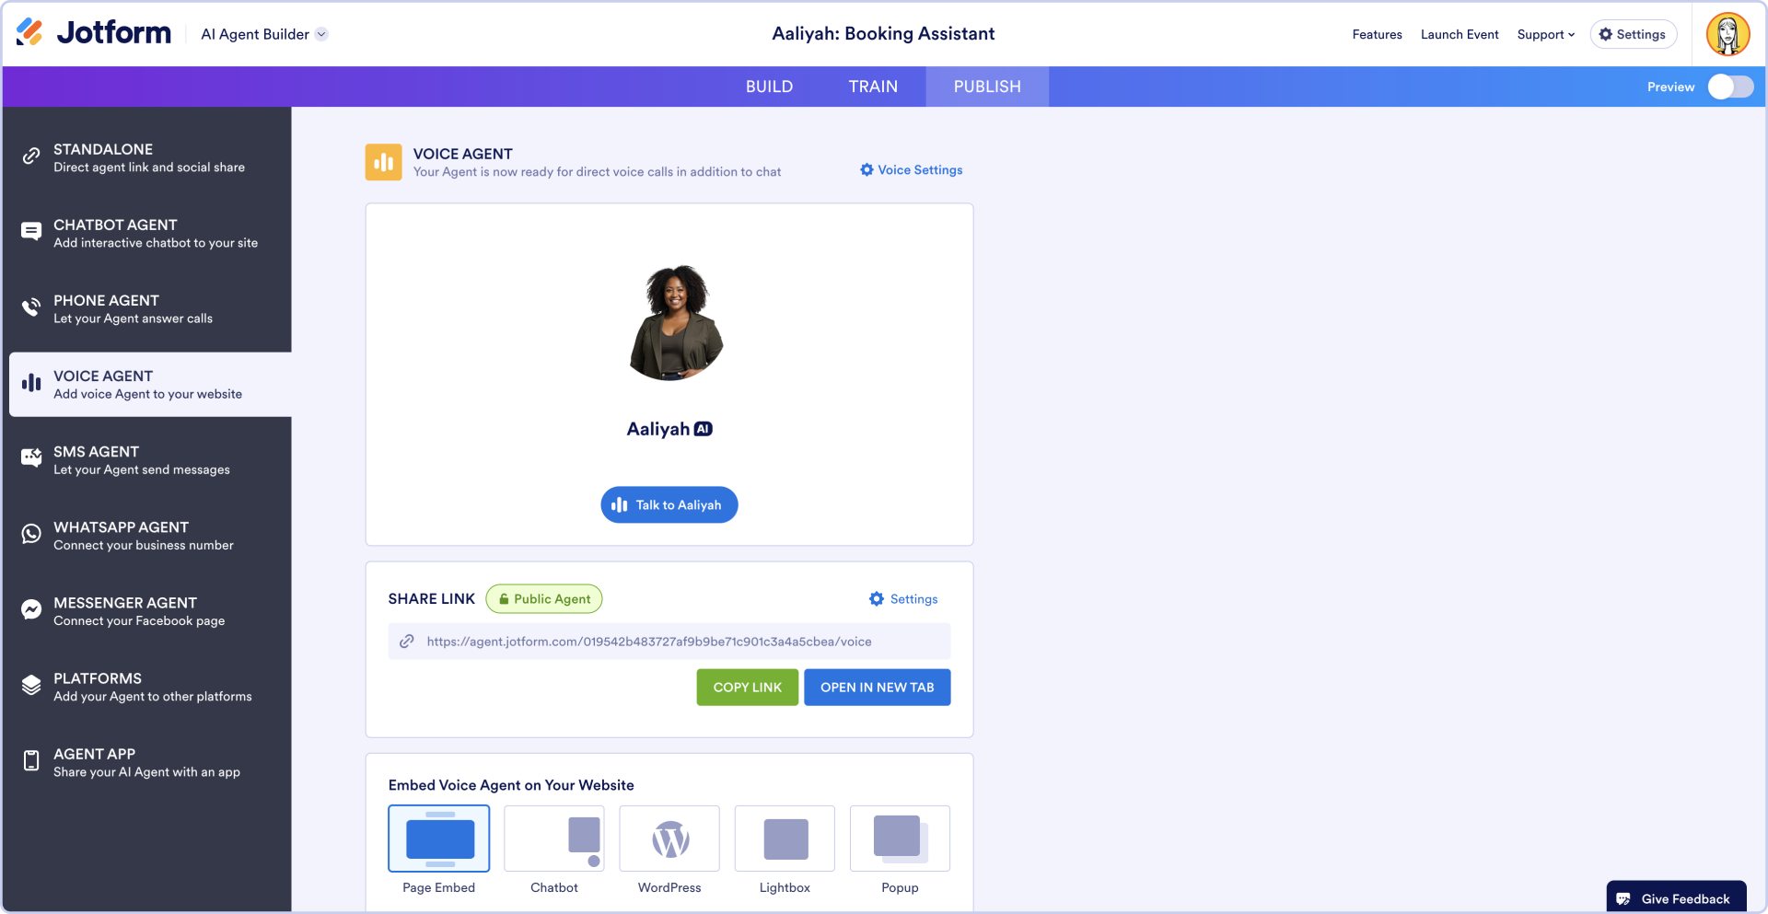Image resolution: width=1768 pixels, height=914 pixels.
Task: Click OPEN IN NEW TAB button
Action: click(878, 688)
